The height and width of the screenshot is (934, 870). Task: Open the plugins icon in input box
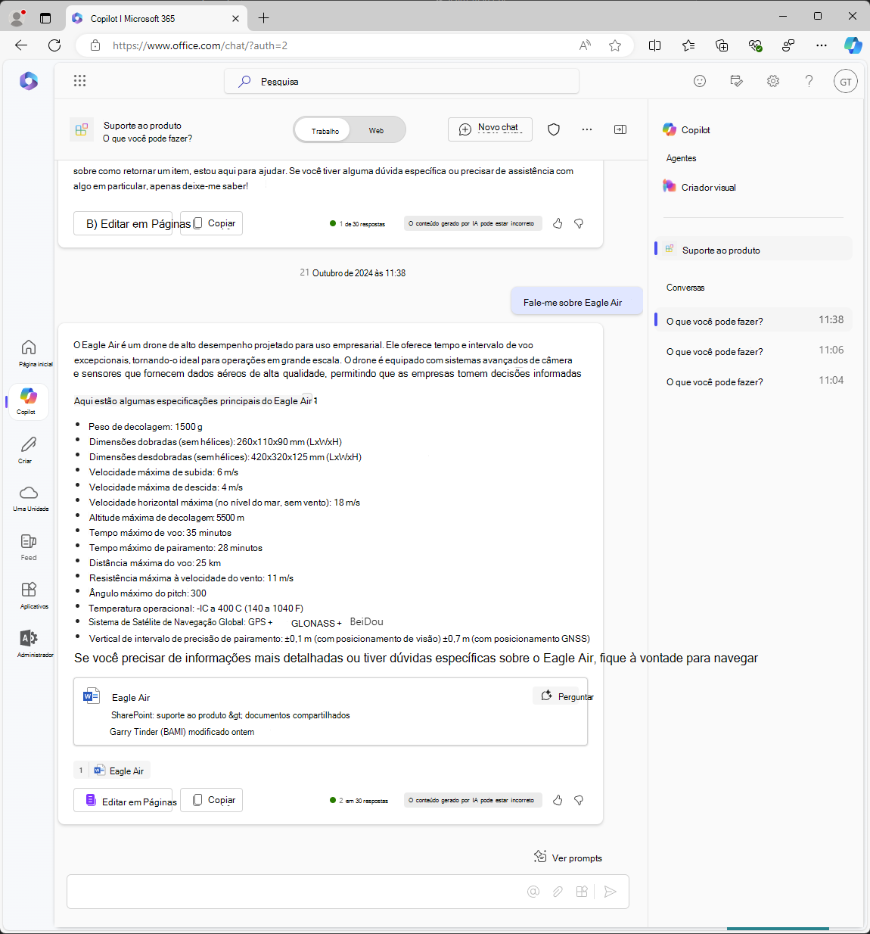[582, 892]
